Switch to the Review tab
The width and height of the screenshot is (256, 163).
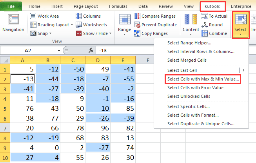166,6
